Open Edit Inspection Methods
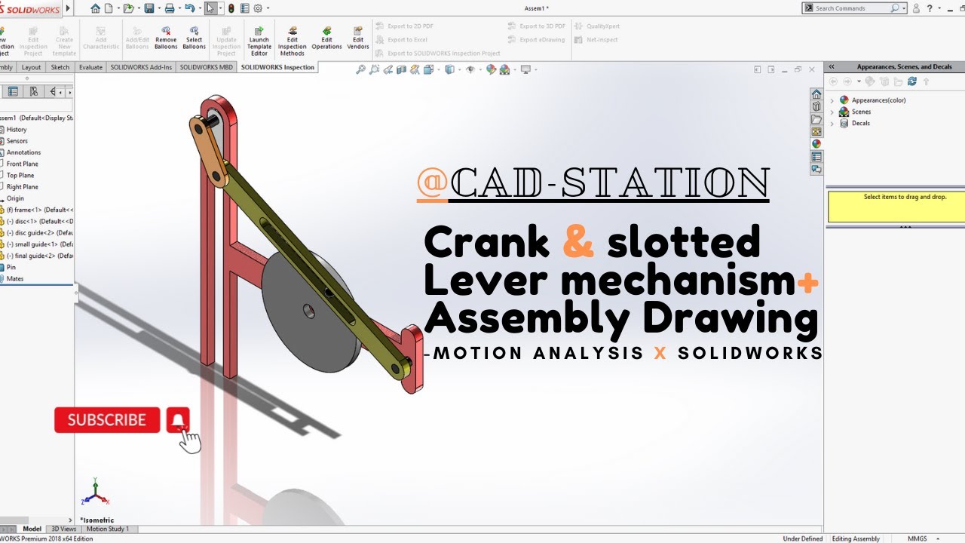Image resolution: width=965 pixels, height=543 pixels. (292, 40)
